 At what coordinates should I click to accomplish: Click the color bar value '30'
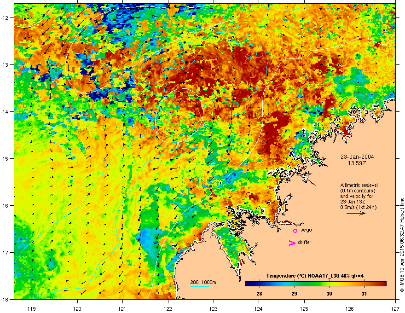[329, 294]
